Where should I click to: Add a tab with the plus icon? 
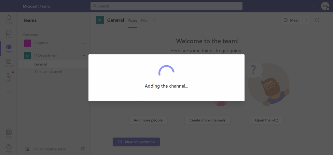154,20
